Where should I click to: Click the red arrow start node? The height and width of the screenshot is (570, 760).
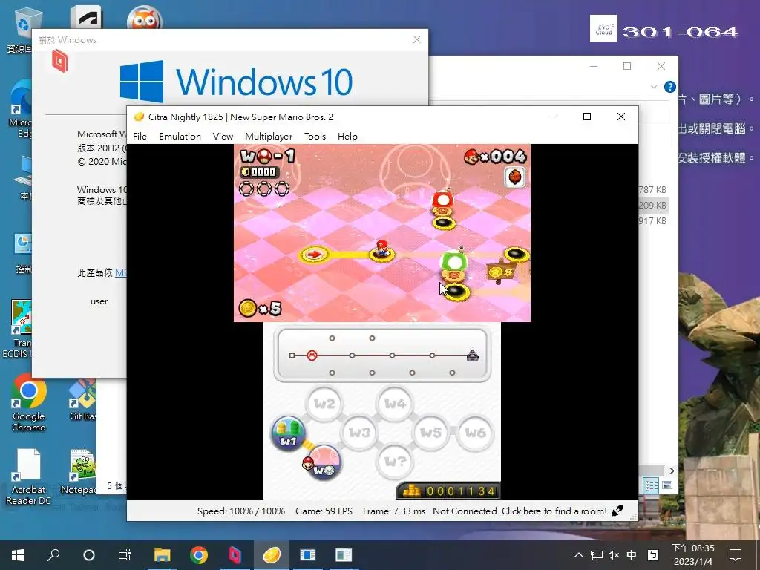[314, 254]
